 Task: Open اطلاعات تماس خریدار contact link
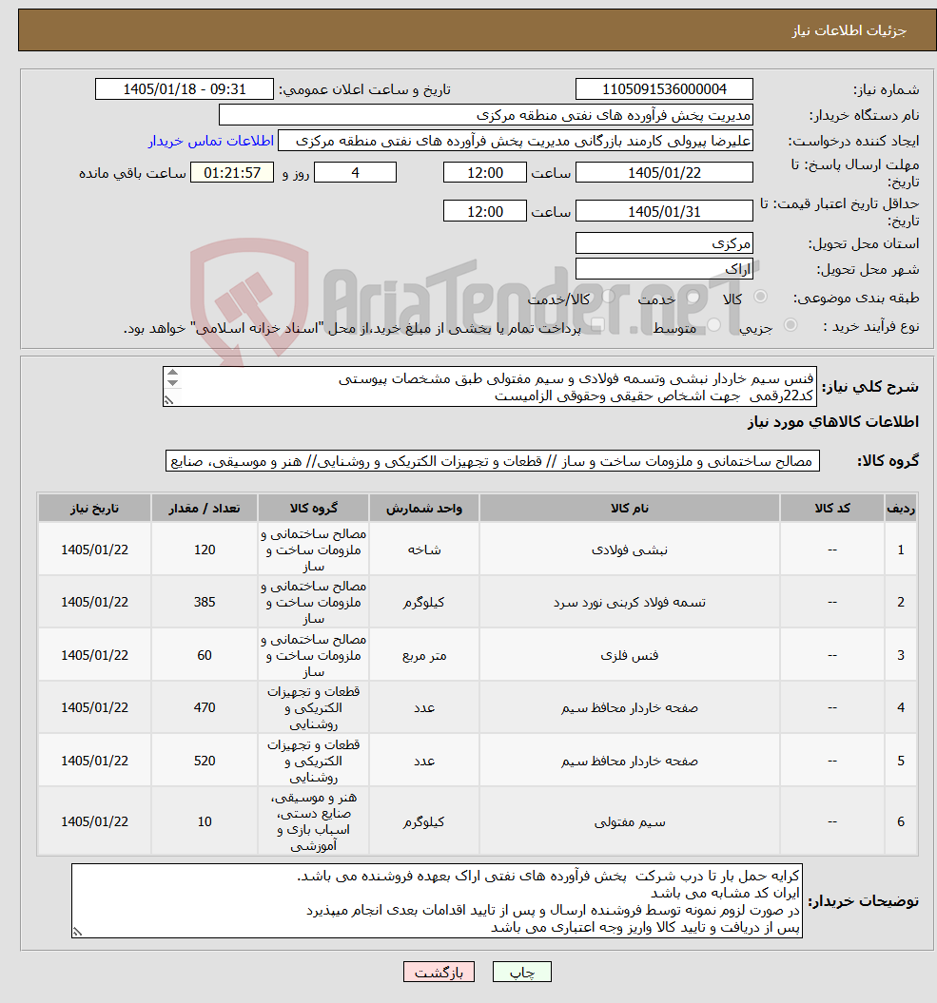(211, 141)
